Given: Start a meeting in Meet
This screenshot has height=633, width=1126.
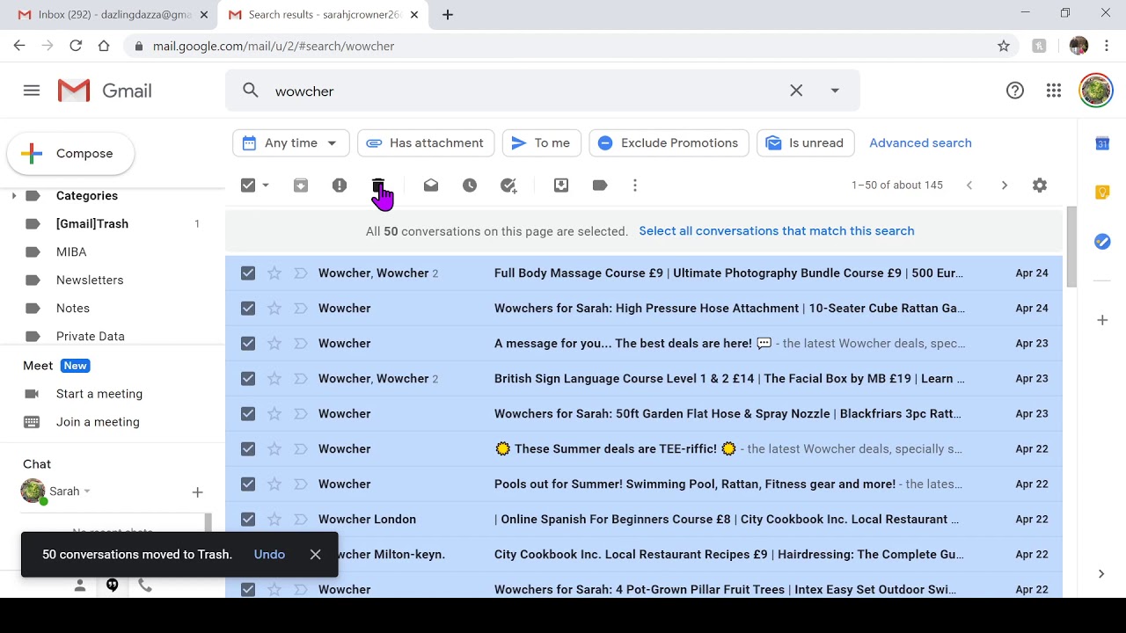Looking at the screenshot, I should pyautogui.click(x=99, y=394).
